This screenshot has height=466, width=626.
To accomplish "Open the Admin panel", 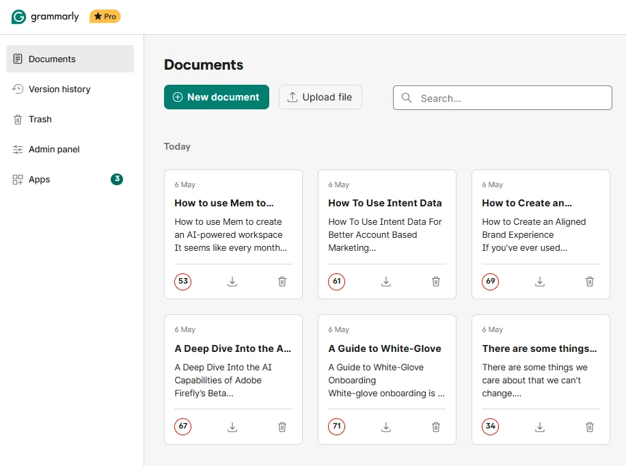I will (x=53, y=149).
